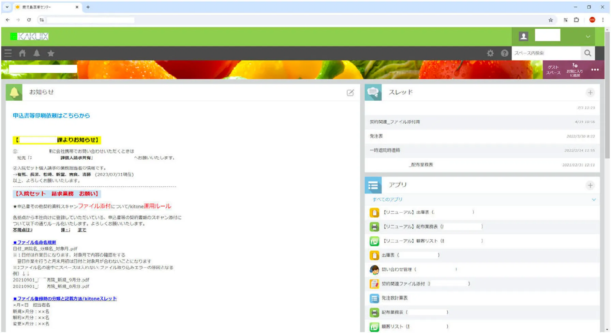Open the 発注表 thread
611x333 pixels.
tap(376, 136)
